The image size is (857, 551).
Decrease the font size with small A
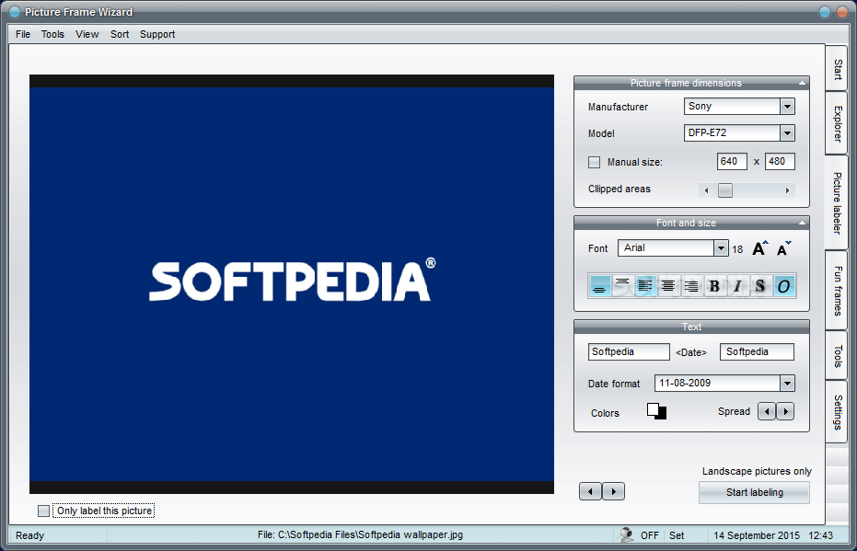click(783, 248)
